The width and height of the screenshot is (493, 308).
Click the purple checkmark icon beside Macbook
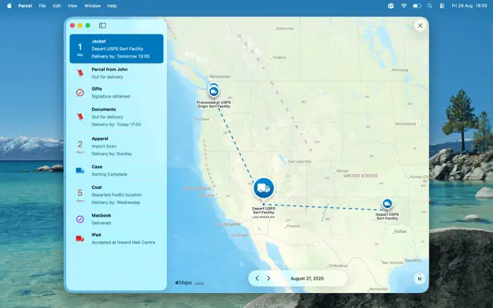click(80, 219)
